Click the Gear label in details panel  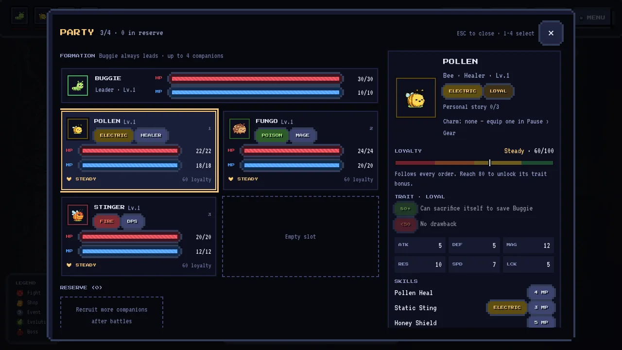(x=449, y=133)
